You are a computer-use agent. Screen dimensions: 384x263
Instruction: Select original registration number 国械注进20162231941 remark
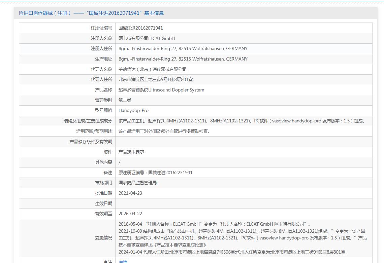coord(156,173)
